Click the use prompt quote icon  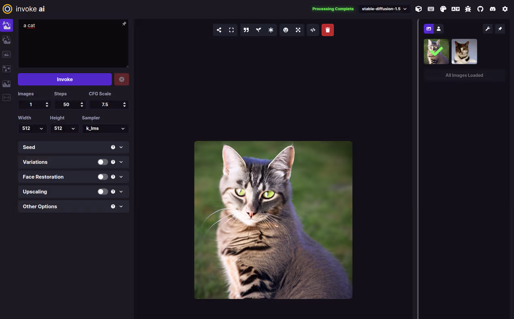click(246, 30)
